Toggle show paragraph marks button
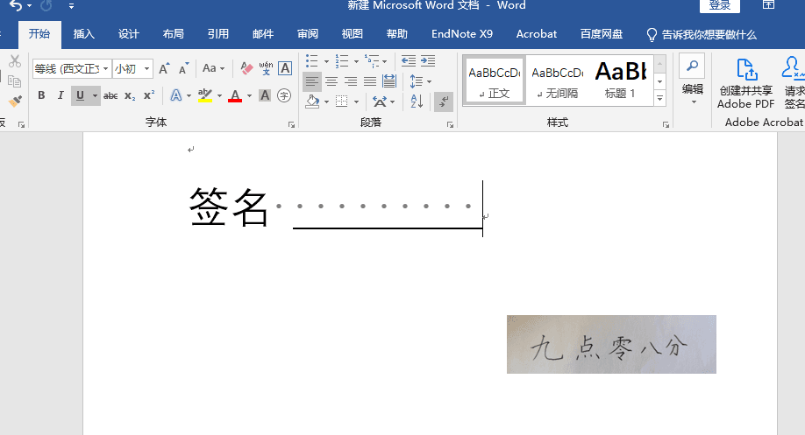Viewport: 805px width, 435px height. [x=444, y=102]
